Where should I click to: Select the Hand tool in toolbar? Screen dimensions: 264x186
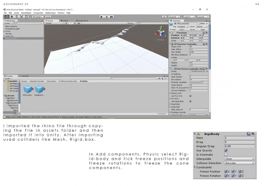pos(7,17)
